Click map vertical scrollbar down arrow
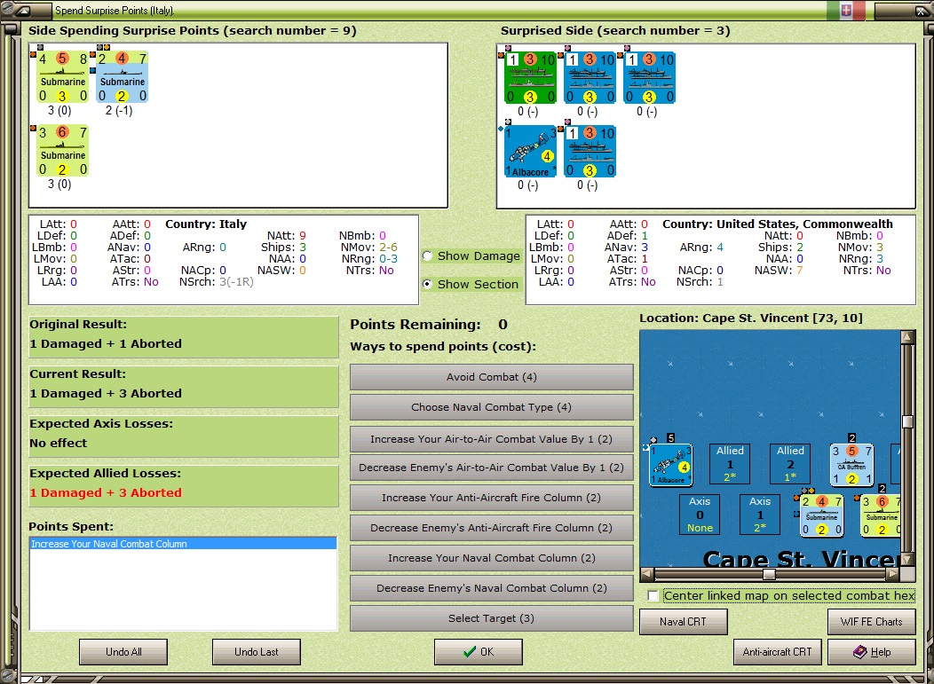The width and height of the screenshot is (934, 684). (907, 560)
